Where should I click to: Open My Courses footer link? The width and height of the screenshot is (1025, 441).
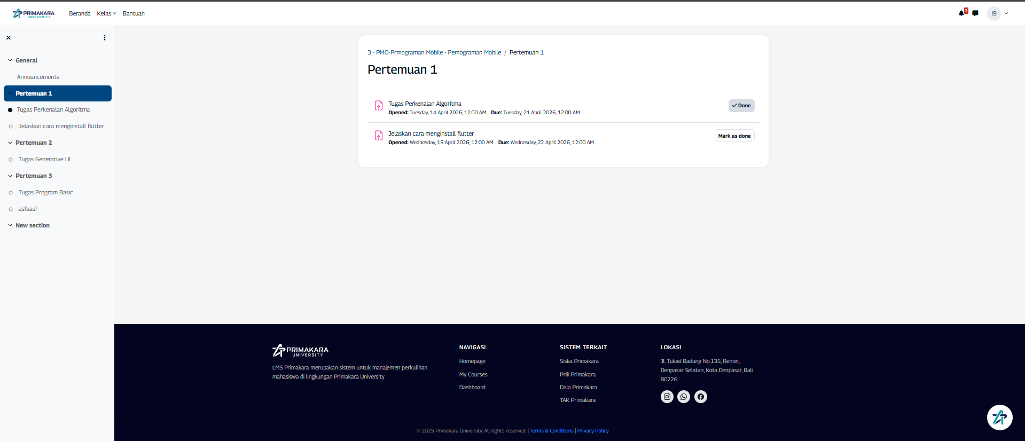[x=473, y=374]
